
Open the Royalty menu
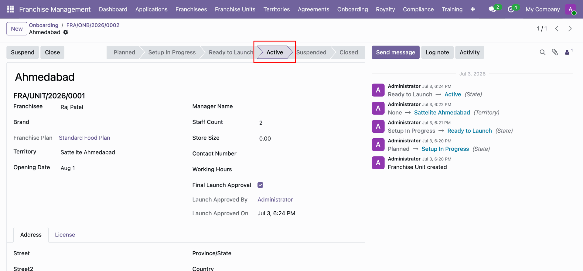click(385, 9)
